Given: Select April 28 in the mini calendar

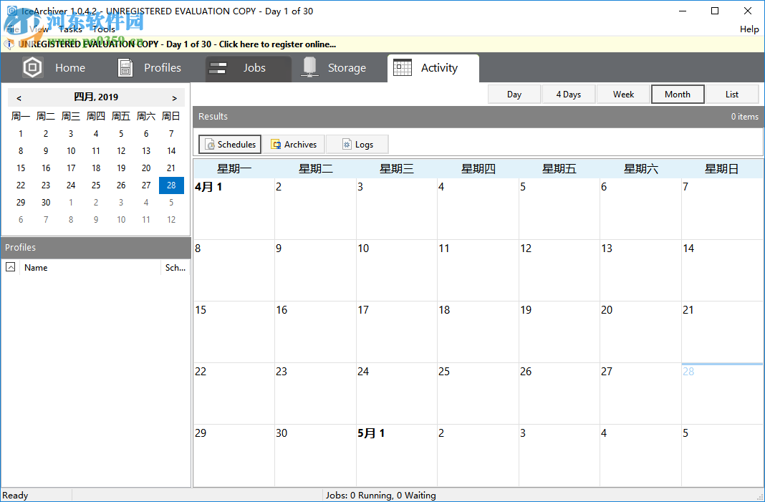Looking at the screenshot, I should (170, 185).
